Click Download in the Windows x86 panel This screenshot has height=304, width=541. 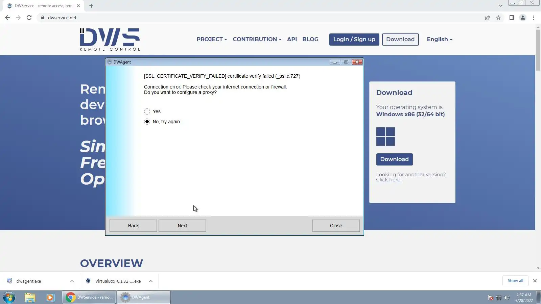(394, 159)
